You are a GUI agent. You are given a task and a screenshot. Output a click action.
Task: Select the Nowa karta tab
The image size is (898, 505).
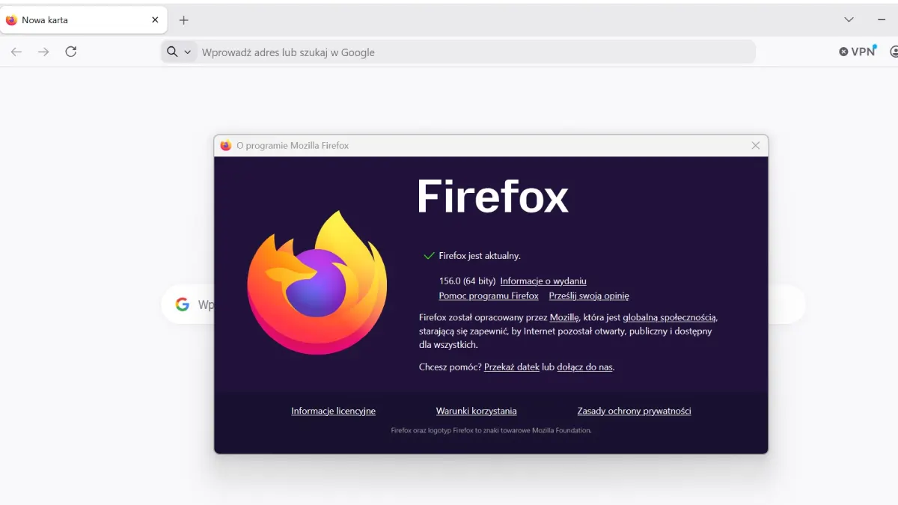[83, 20]
